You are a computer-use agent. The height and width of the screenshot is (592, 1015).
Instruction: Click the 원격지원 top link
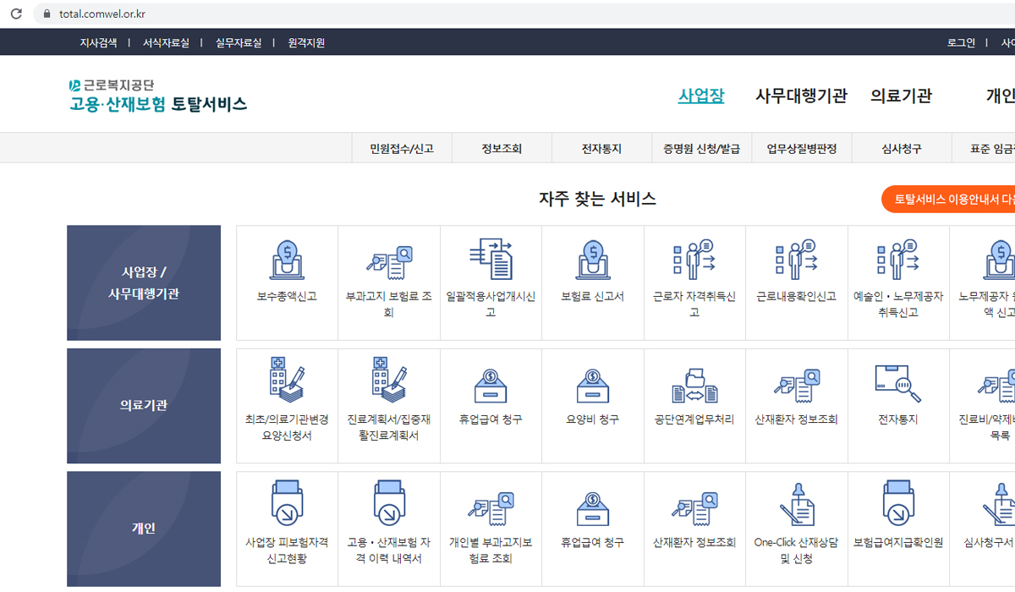(306, 42)
